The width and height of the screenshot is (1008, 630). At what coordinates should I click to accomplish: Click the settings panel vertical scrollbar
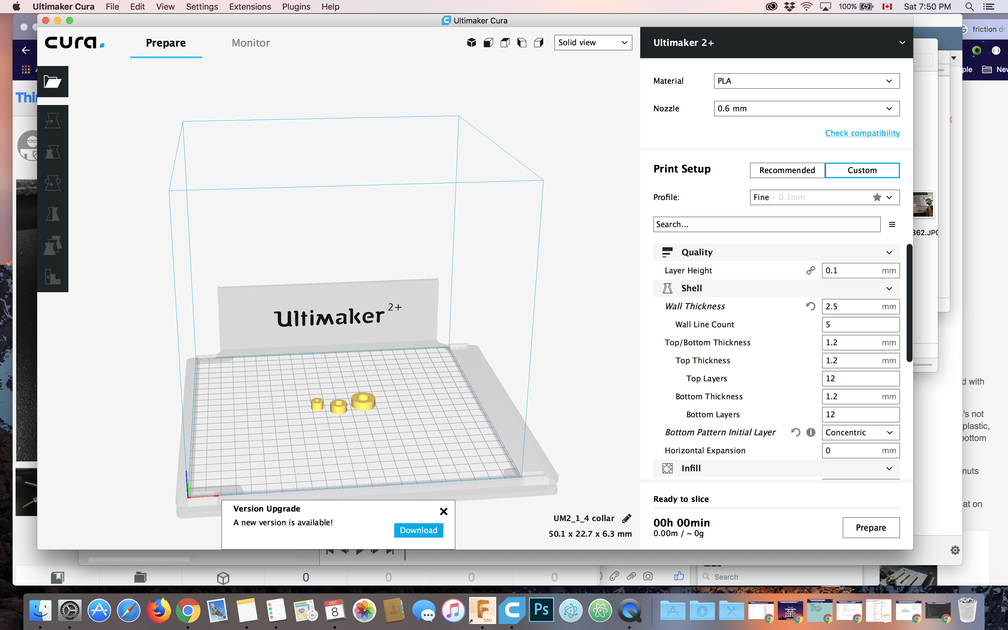tap(909, 303)
